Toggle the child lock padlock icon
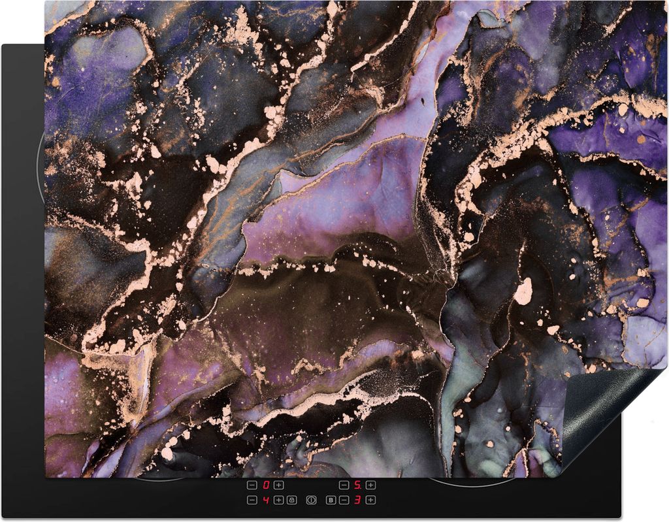Image resolution: width=669 pixels, height=522 pixels. point(292,500)
